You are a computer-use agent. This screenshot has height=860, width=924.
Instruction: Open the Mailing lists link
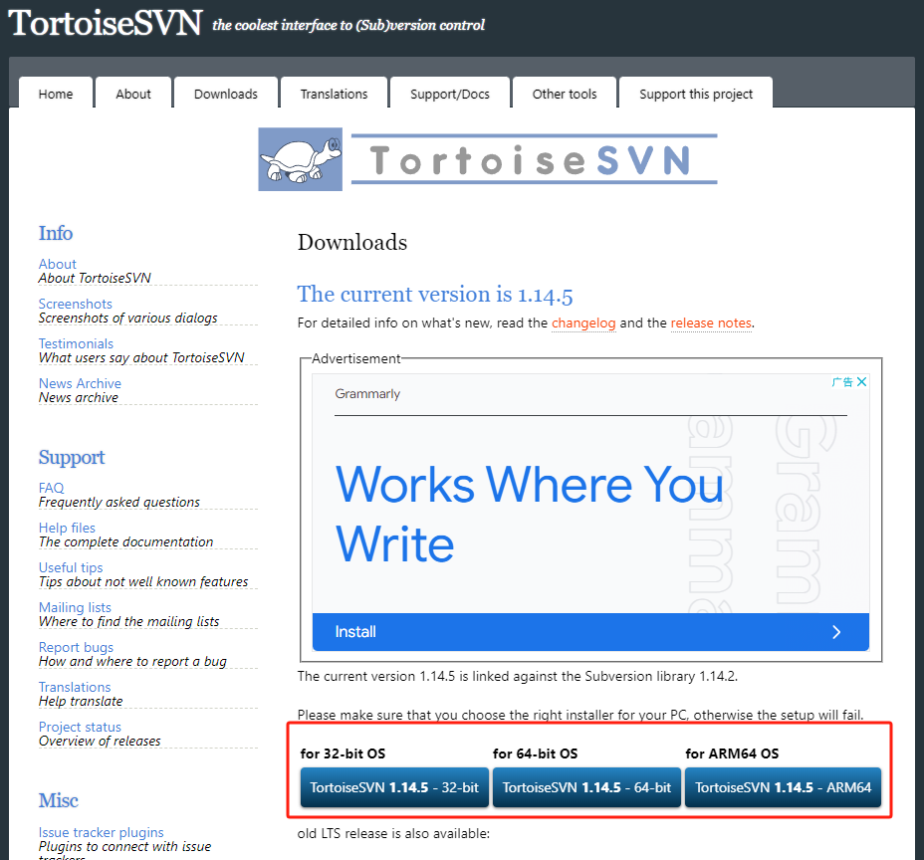(x=75, y=607)
